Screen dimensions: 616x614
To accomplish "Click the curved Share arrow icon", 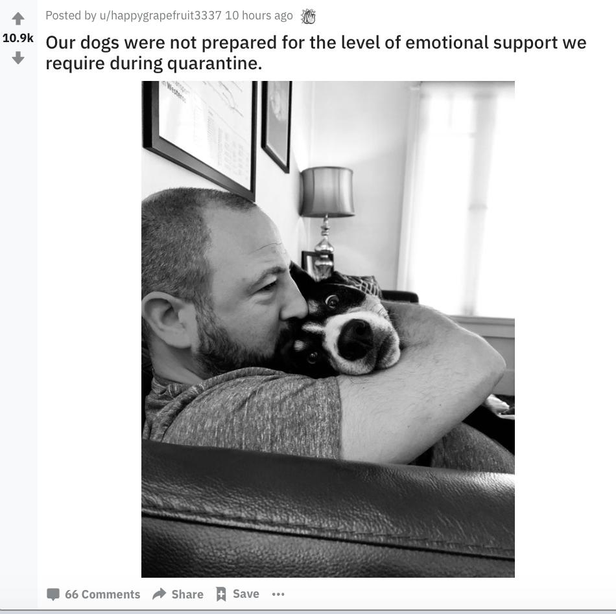I will point(159,594).
